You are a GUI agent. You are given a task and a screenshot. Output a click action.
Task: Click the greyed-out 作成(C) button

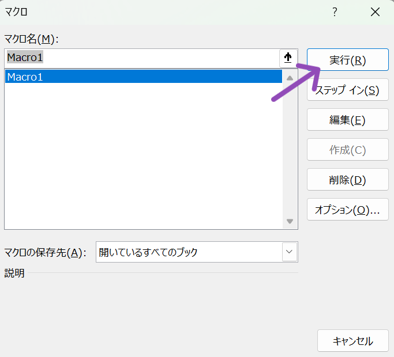click(348, 150)
